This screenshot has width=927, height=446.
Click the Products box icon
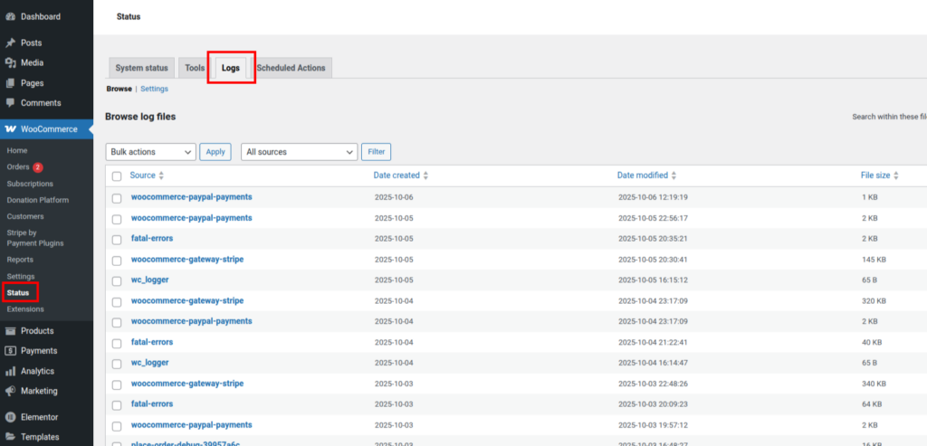pos(10,331)
